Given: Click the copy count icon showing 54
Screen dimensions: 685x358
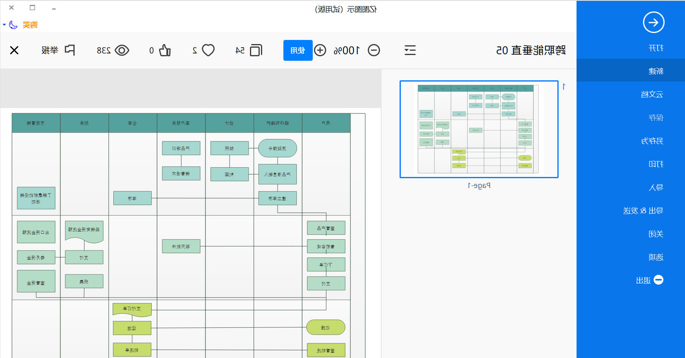Looking at the screenshot, I should [256, 50].
